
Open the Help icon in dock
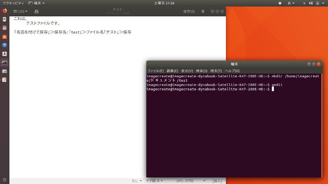(x=5, y=45)
